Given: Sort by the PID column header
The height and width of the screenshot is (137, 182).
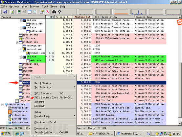Looking at the screenshot, I should (x=96, y=17).
